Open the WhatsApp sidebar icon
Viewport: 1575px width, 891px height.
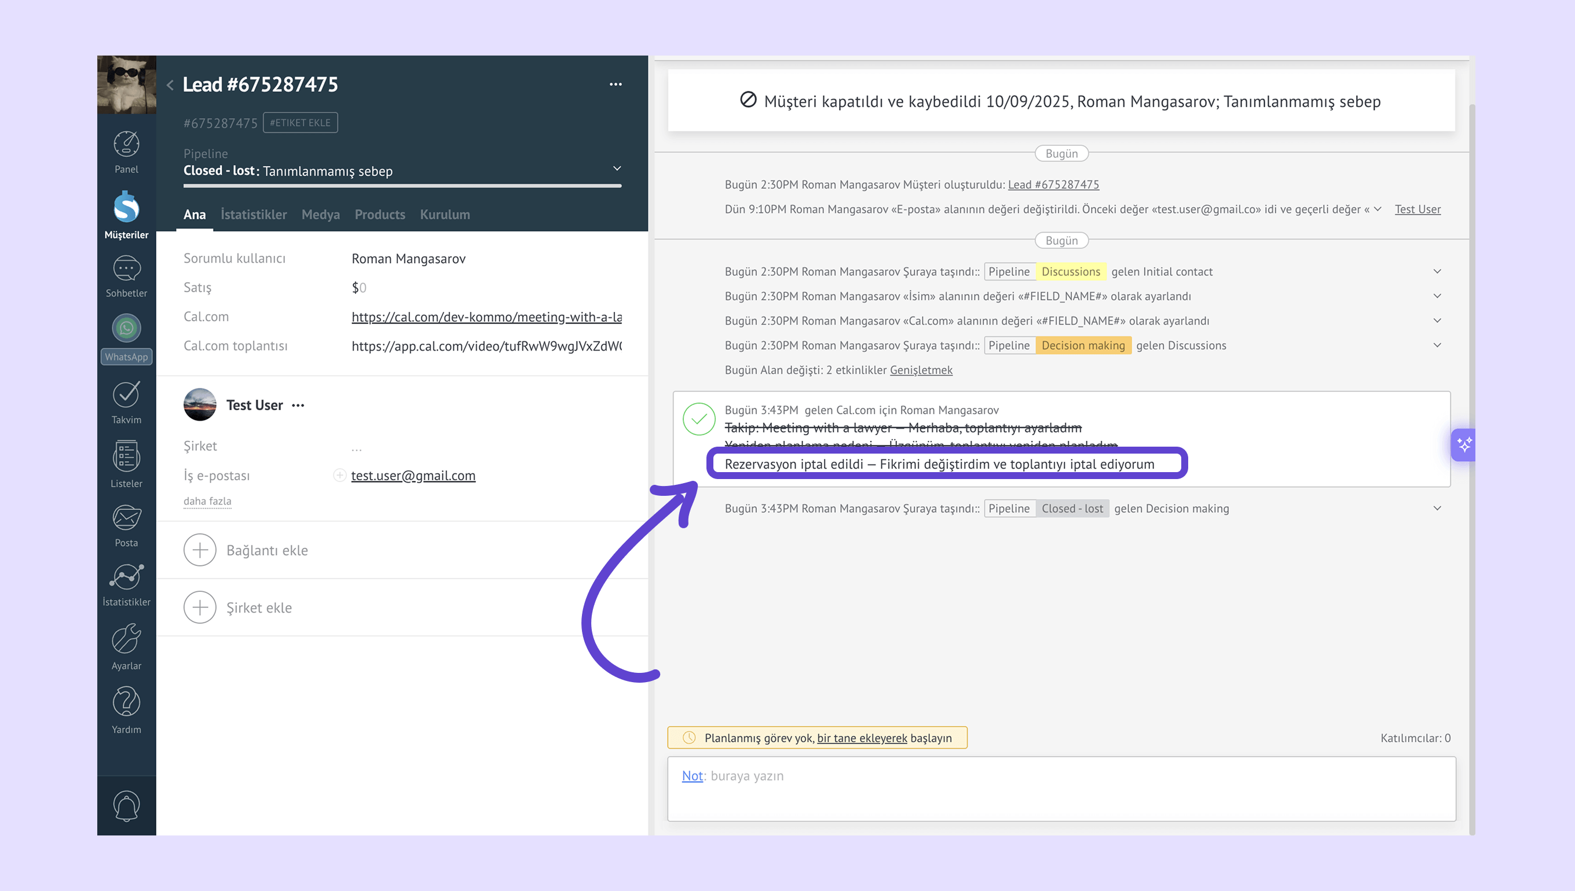(x=126, y=329)
